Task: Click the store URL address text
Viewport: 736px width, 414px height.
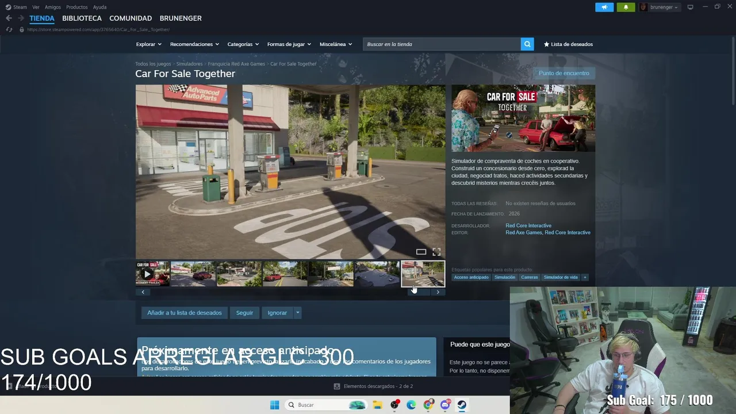Action: pos(98,29)
